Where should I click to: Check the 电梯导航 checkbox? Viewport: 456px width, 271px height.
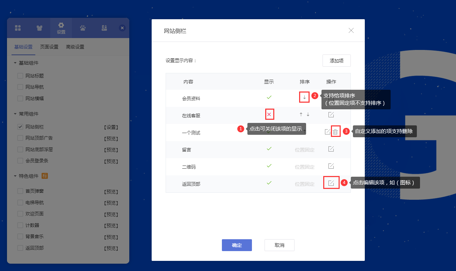[20, 203]
